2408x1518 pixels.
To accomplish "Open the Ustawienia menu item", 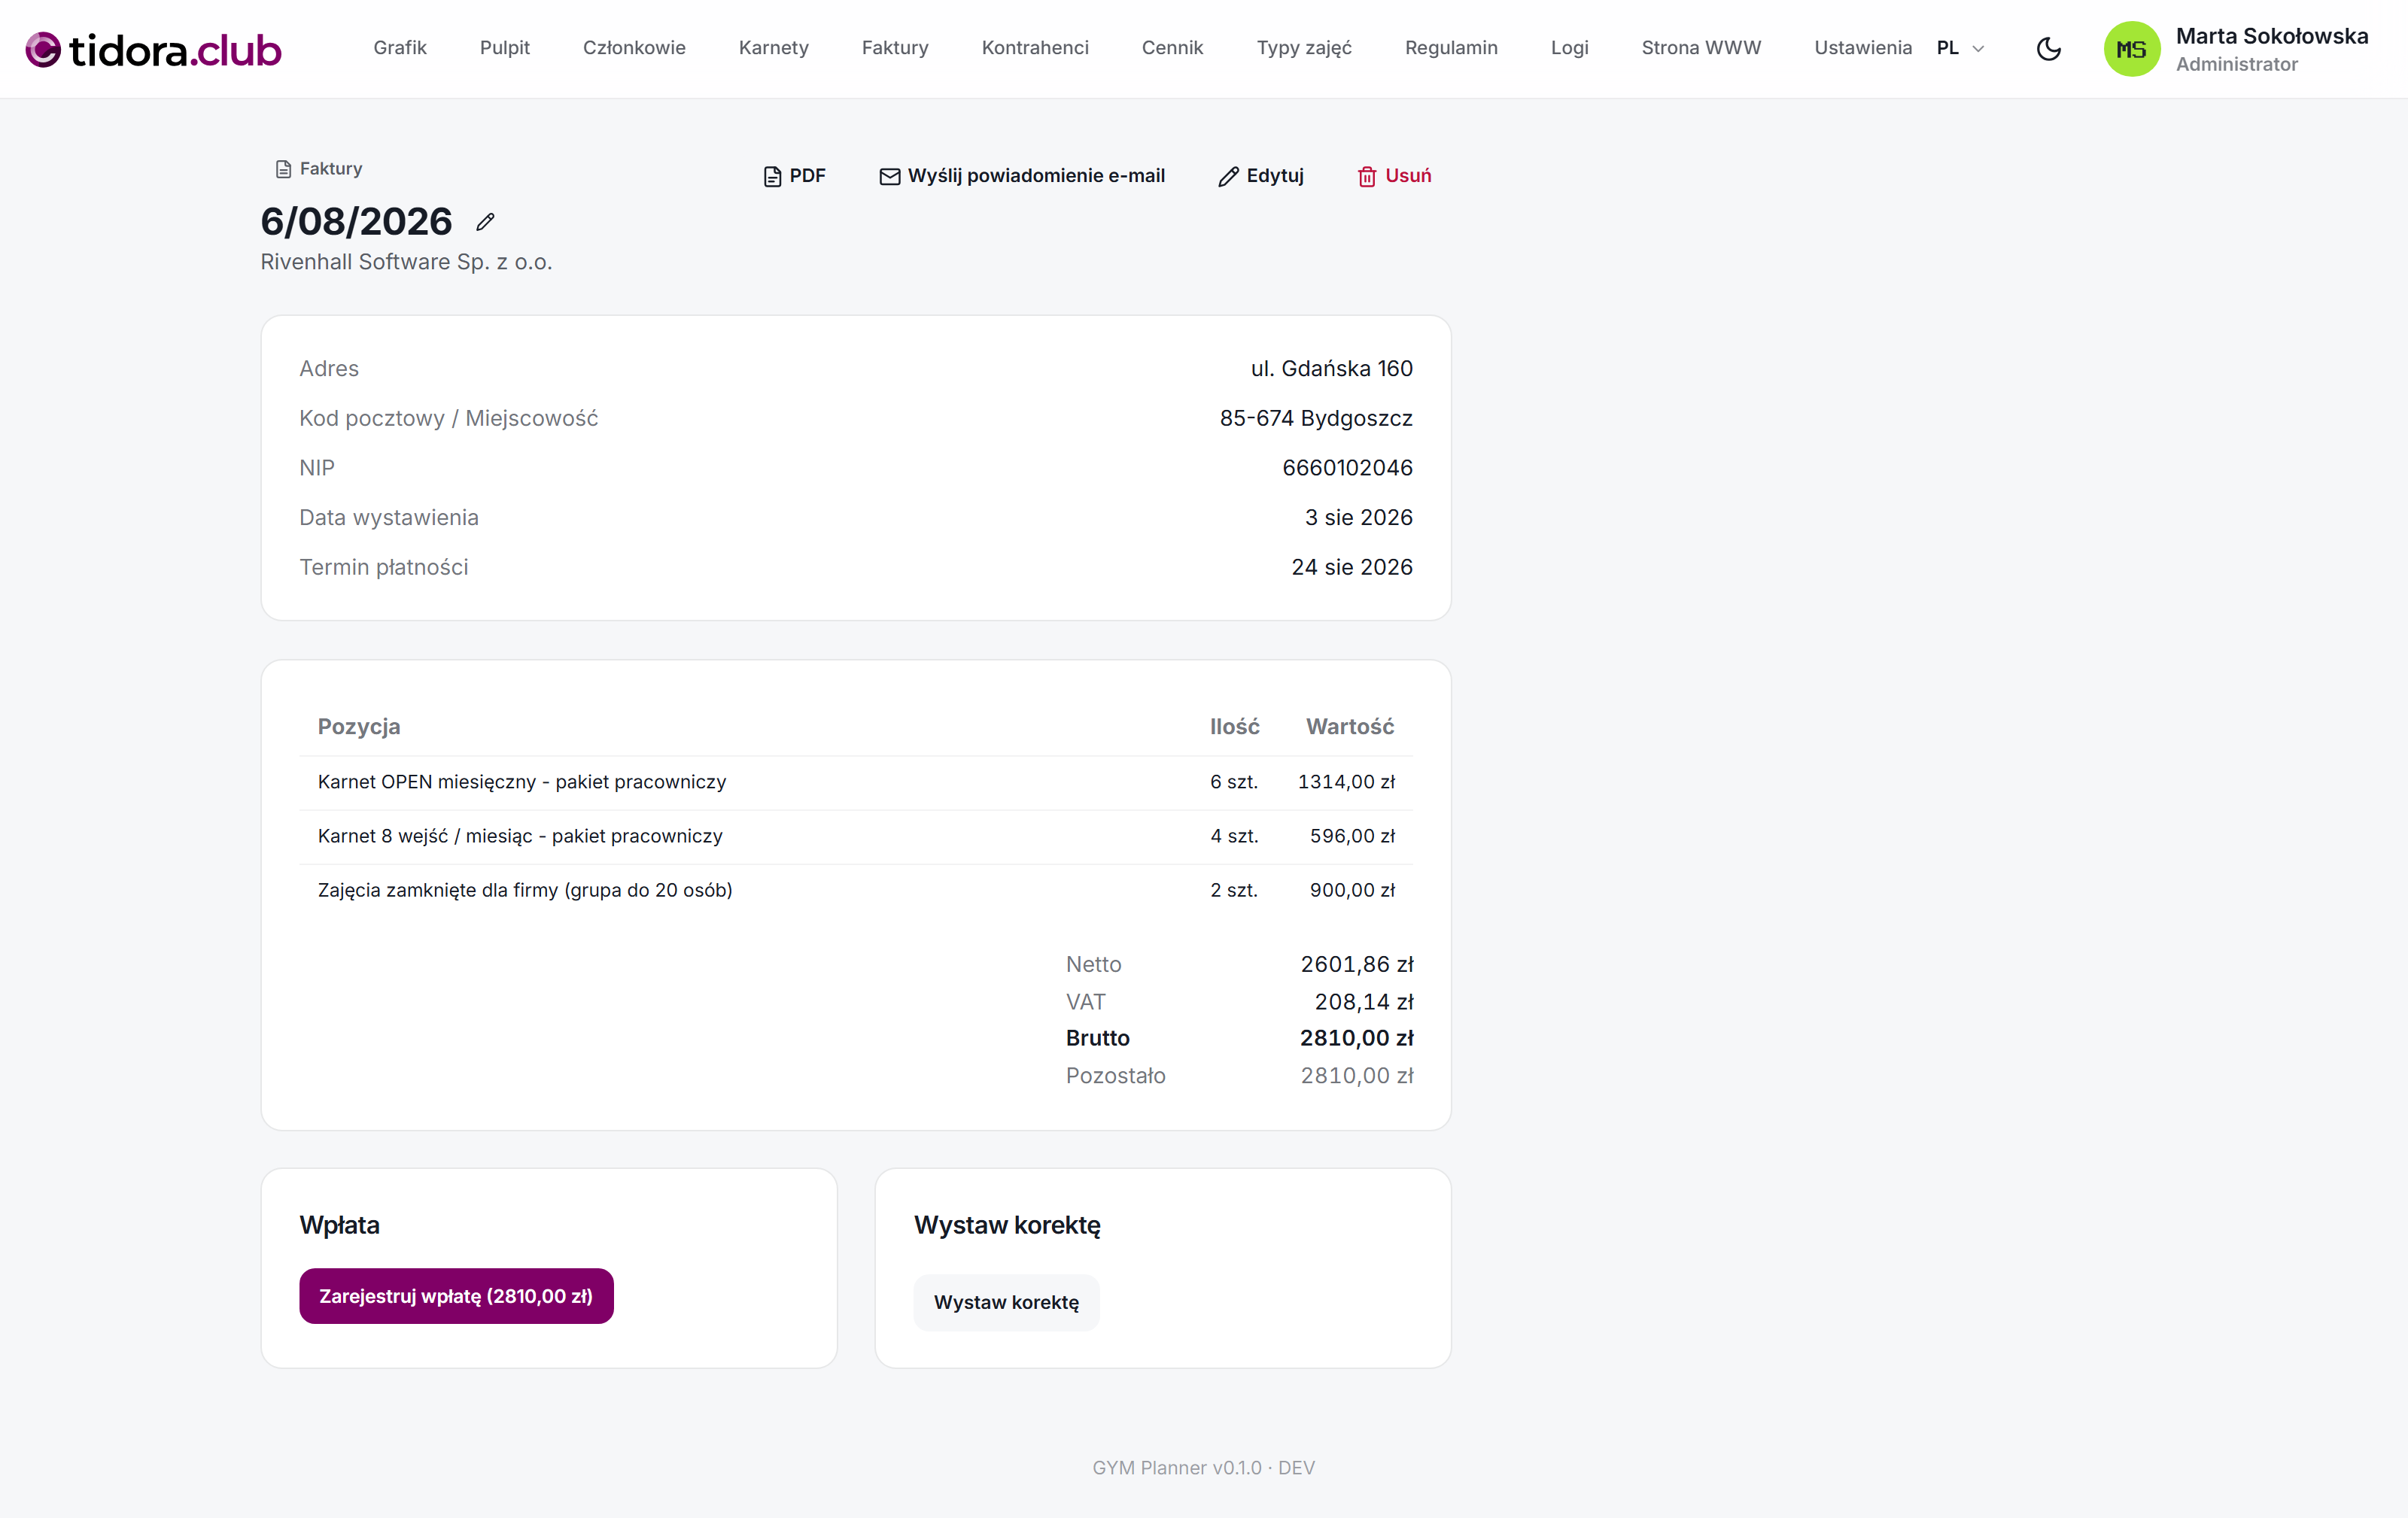I will (x=1862, y=48).
